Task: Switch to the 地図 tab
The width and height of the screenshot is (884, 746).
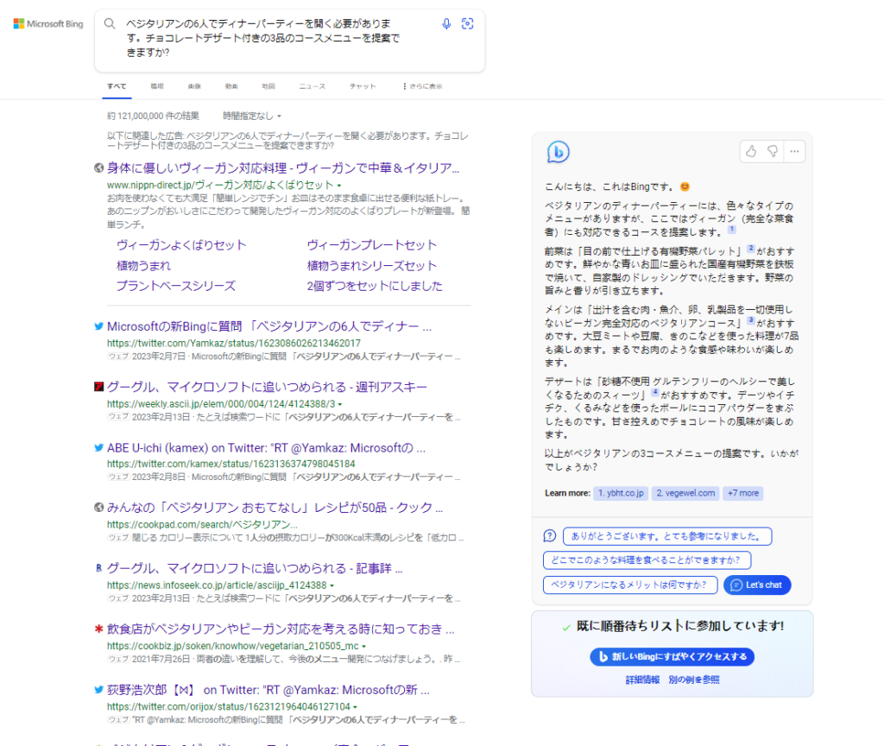Action: (268, 86)
